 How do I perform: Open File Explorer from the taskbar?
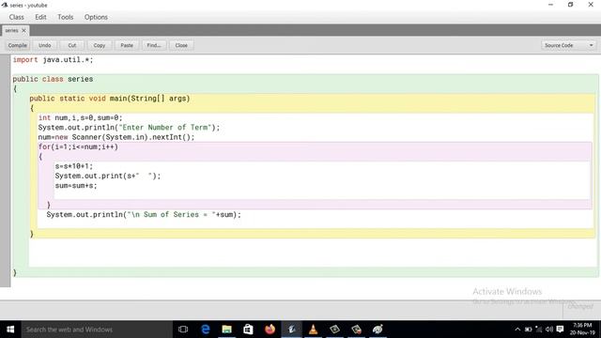[227, 330]
